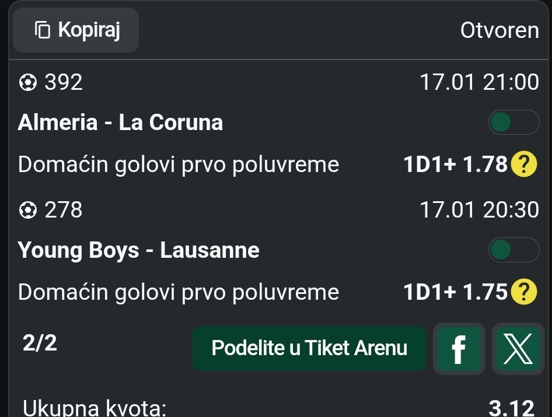Click the Otvoren ticket status label

coord(499,30)
